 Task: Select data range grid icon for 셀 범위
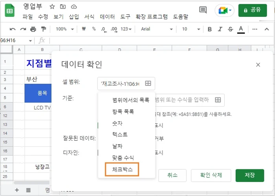148,83
